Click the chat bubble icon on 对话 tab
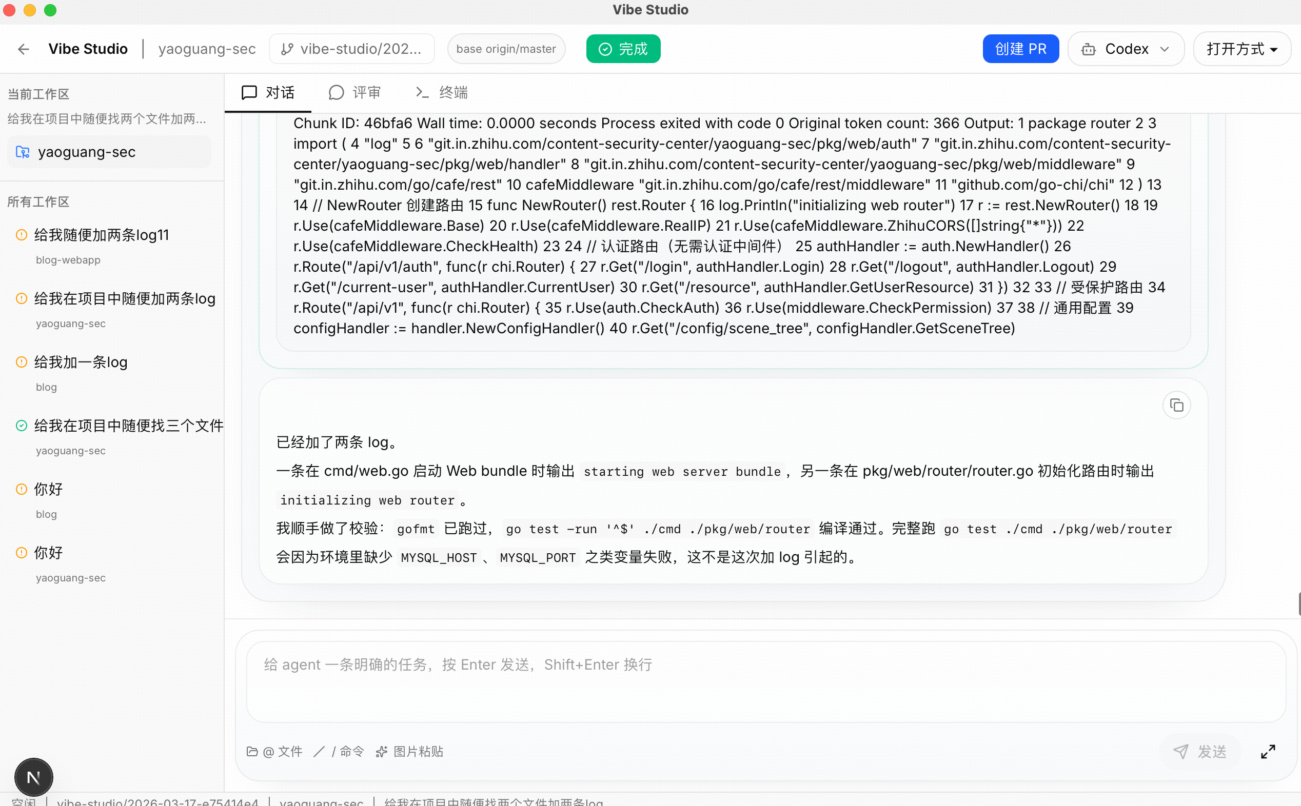1301x806 pixels. [x=249, y=93]
